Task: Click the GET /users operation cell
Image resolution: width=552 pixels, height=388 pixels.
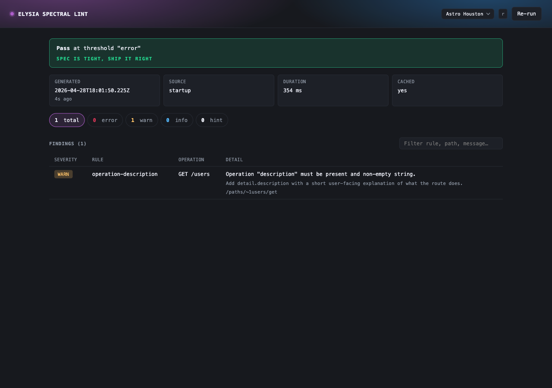Action: [x=194, y=174]
